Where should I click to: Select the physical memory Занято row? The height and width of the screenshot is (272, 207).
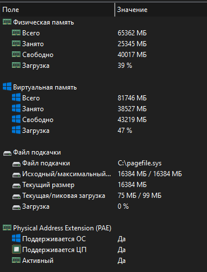tap(103, 44)
